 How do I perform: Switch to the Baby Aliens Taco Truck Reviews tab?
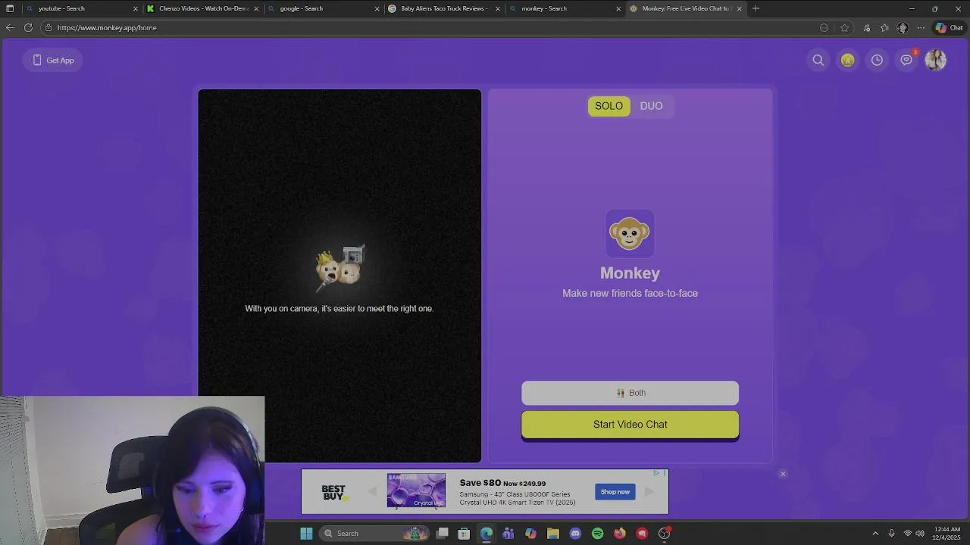click(x=443, y=8)
